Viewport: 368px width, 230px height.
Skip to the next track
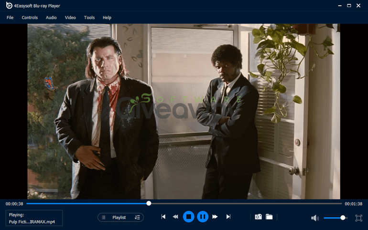click(228, 217)
